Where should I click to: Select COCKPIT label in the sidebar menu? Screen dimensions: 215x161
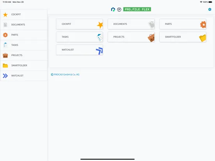point(16,14)
